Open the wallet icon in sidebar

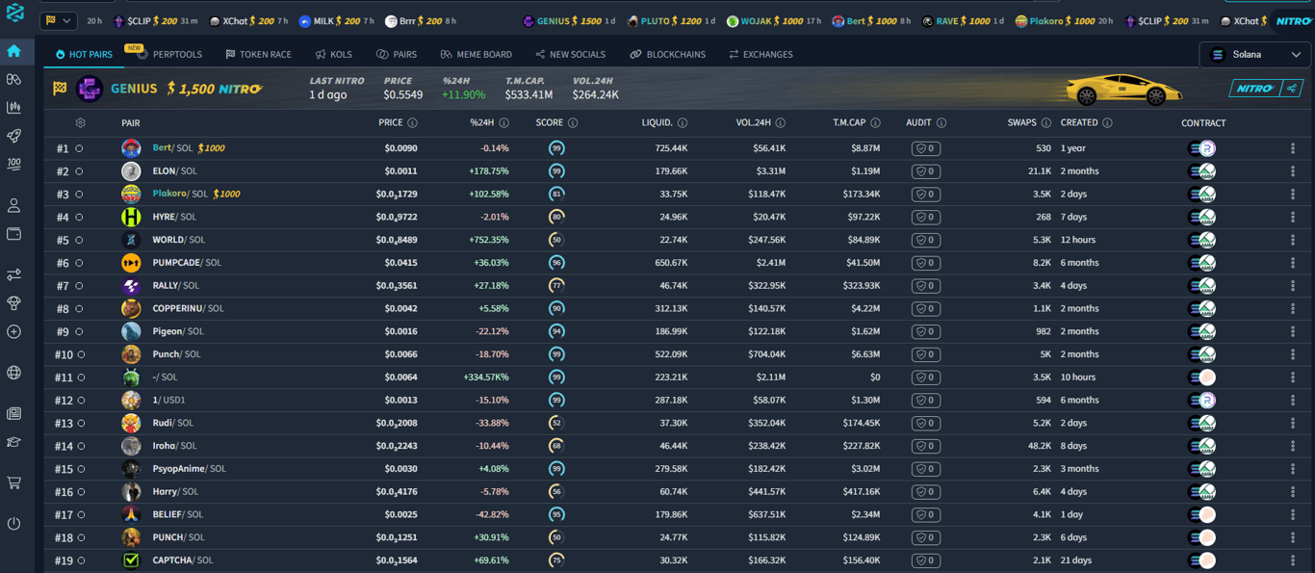13,233
